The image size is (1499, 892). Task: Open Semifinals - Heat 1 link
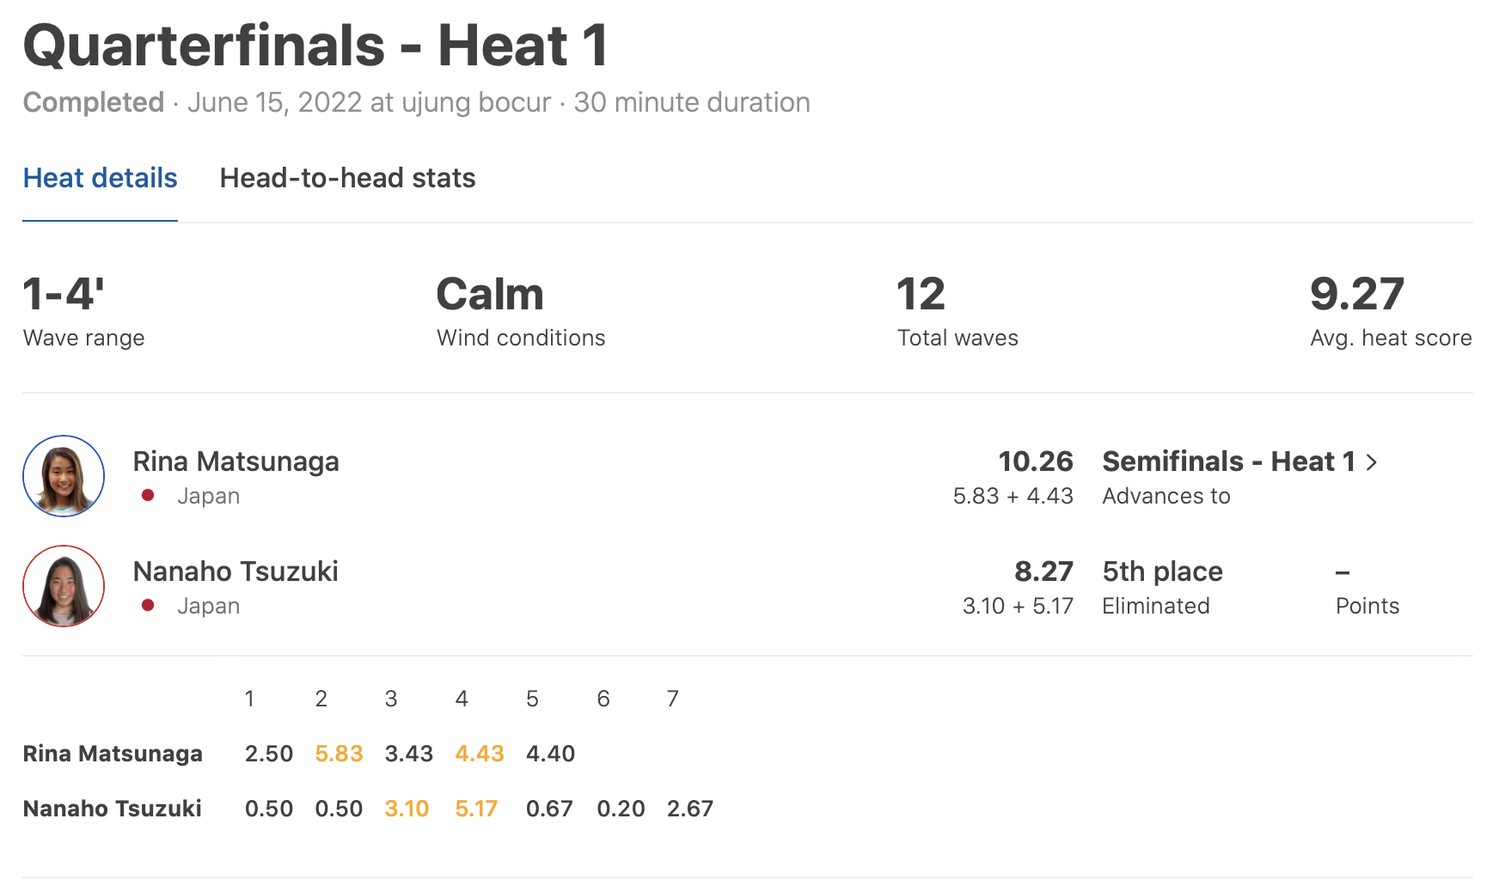tap(1228, 461)
